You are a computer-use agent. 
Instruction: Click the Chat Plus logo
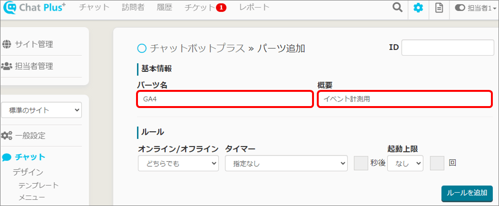coord(34,8)
